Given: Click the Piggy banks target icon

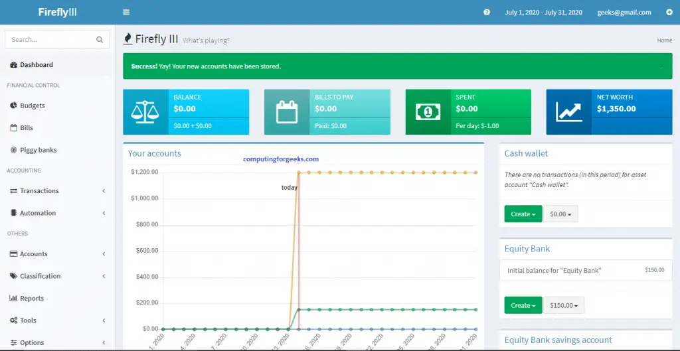Looking at the screenshot, I should (x=13, y=150).
